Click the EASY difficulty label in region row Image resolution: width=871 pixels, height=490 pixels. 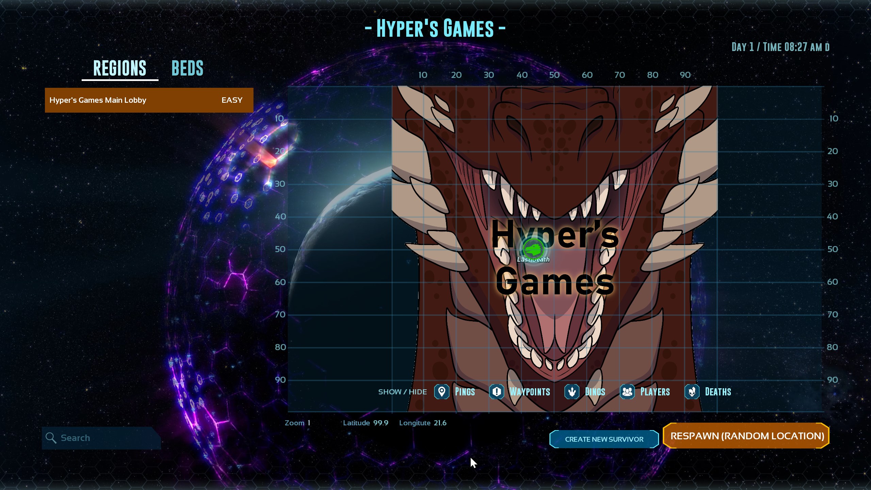(232, 100)
